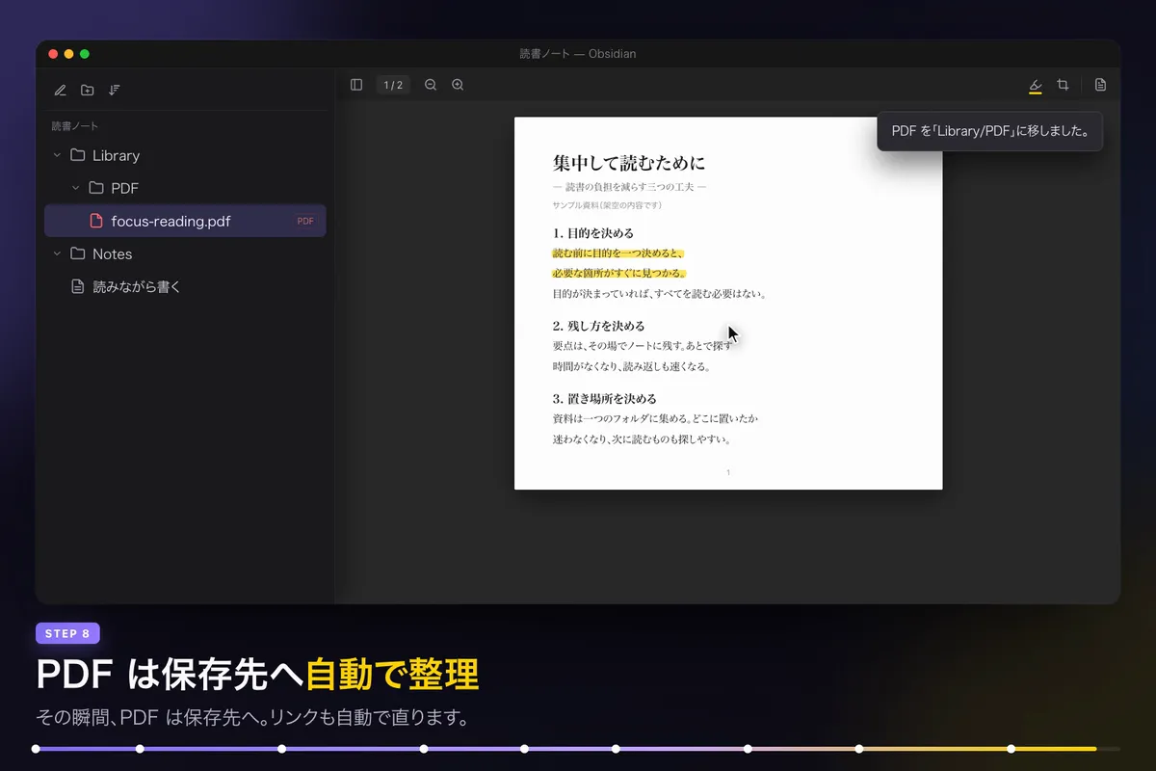Screen dimensions: 1156x771
Task: Click the heading 1. 目的を決める
Action: 593,233
